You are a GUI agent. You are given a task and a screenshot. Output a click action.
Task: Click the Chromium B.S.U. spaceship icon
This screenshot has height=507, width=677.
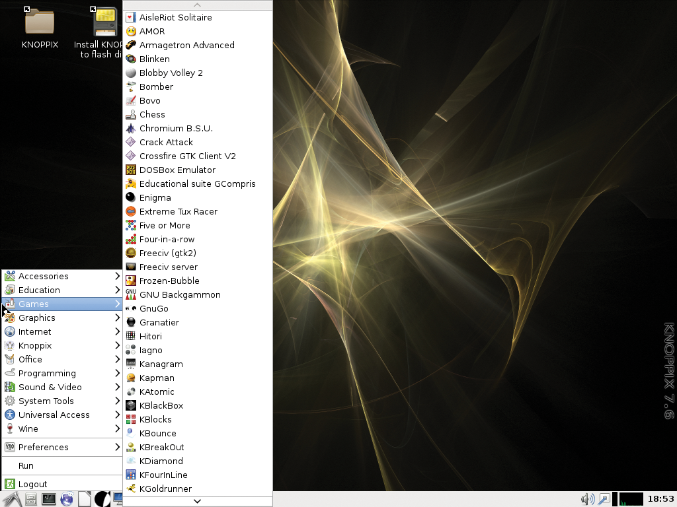click(131, 128)
